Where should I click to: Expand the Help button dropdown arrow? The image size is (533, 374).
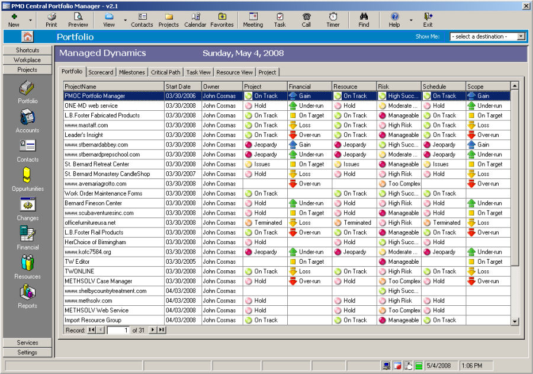tap(411, 20)
